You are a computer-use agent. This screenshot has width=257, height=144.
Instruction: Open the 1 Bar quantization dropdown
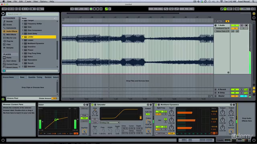click(x=40, y=9)
